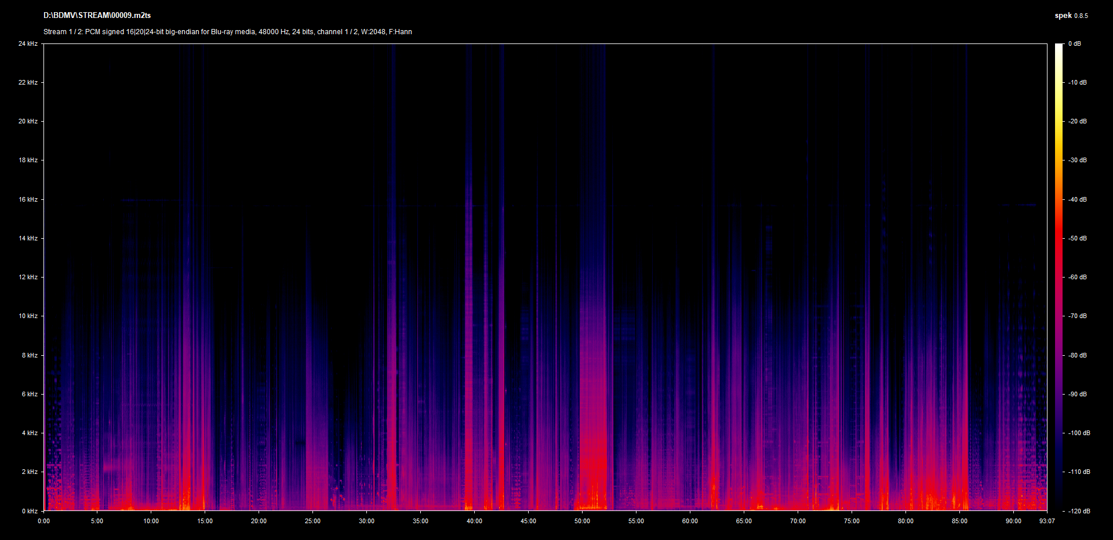Click the 93:07 end time marker
Image resolution: width=1113 pixels, height=540 pixels.
pyautogui.click(x=1046, y=521)
